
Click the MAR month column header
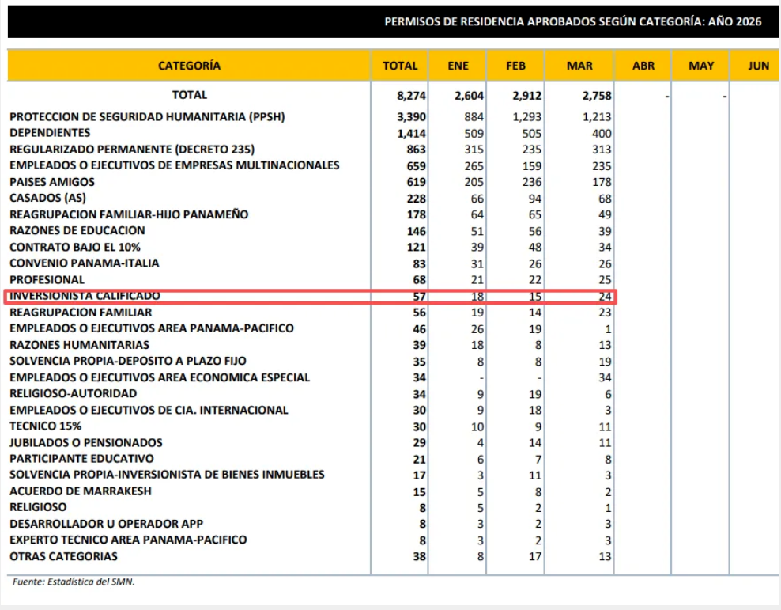pyautogui.click(x=579, y=66)
